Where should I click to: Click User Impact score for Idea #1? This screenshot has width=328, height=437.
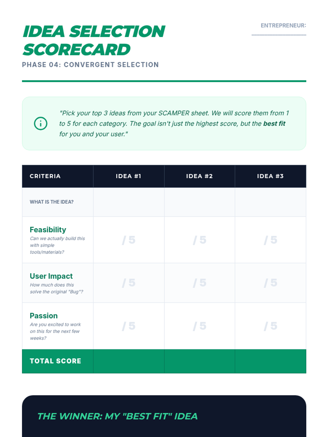click(x=129, y=283)
